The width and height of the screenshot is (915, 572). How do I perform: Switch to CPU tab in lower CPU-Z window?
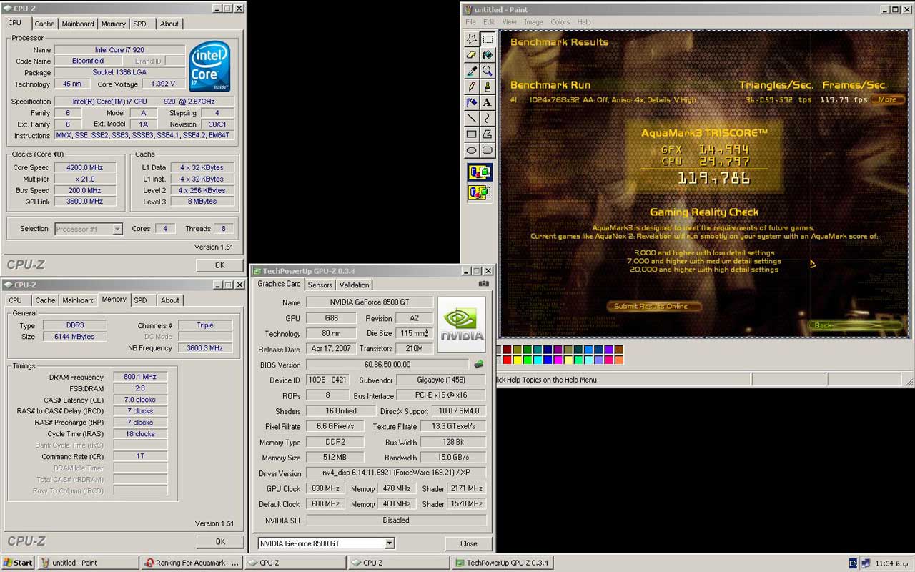15,301
